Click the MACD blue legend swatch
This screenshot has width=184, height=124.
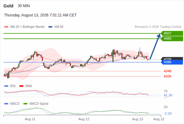(6, 104)
